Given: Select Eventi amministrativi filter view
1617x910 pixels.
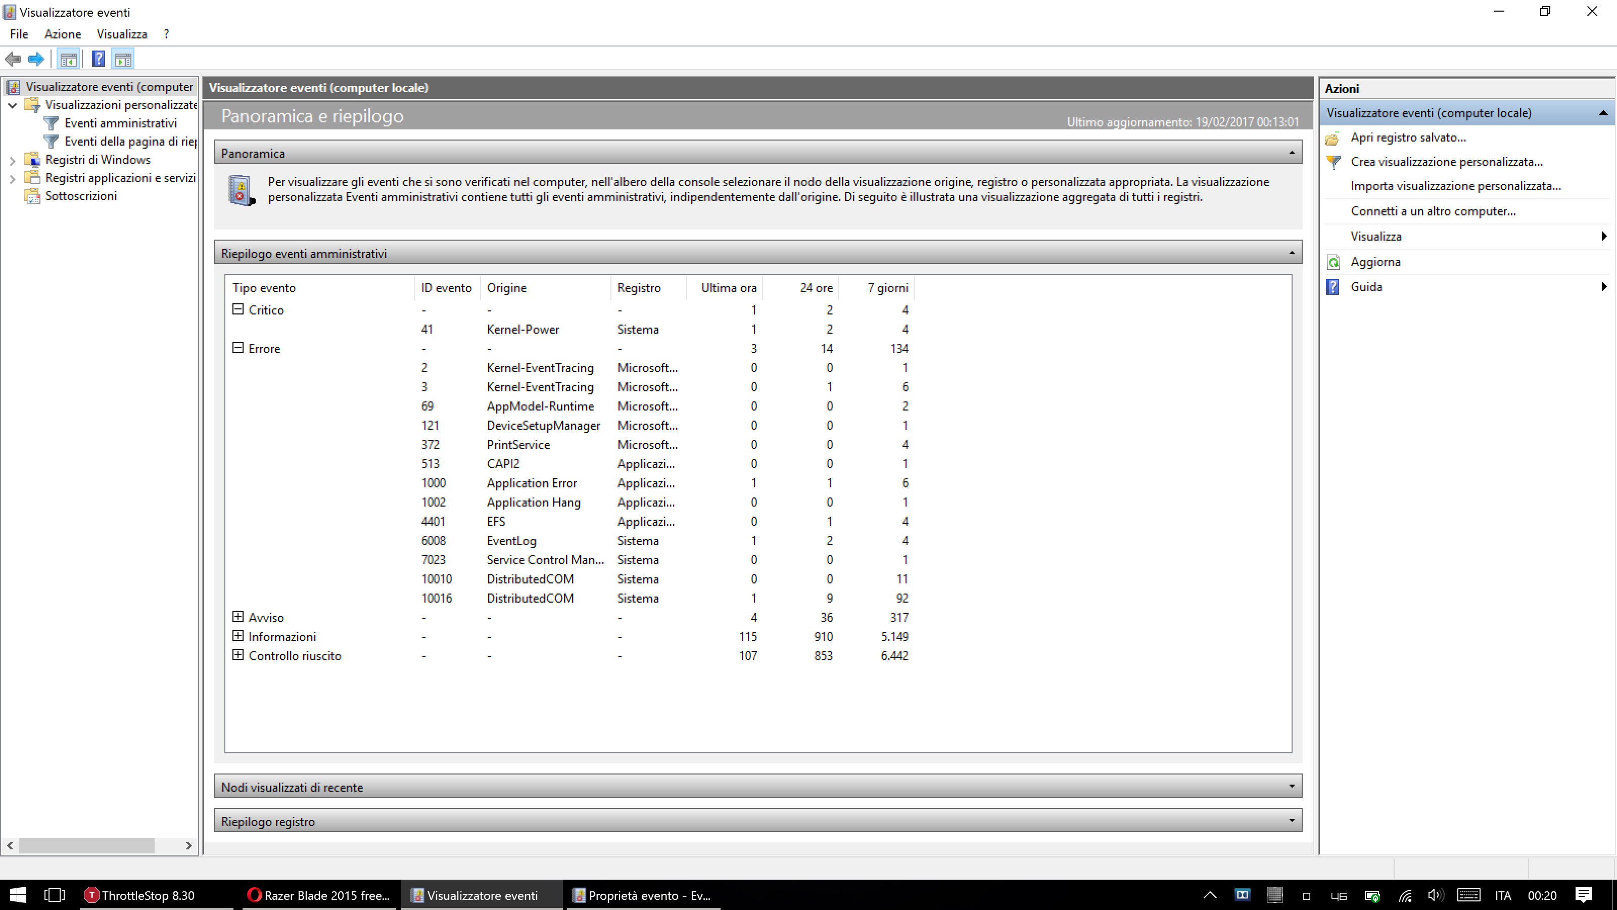Looking at the screenshot, I should coord(120,123).
